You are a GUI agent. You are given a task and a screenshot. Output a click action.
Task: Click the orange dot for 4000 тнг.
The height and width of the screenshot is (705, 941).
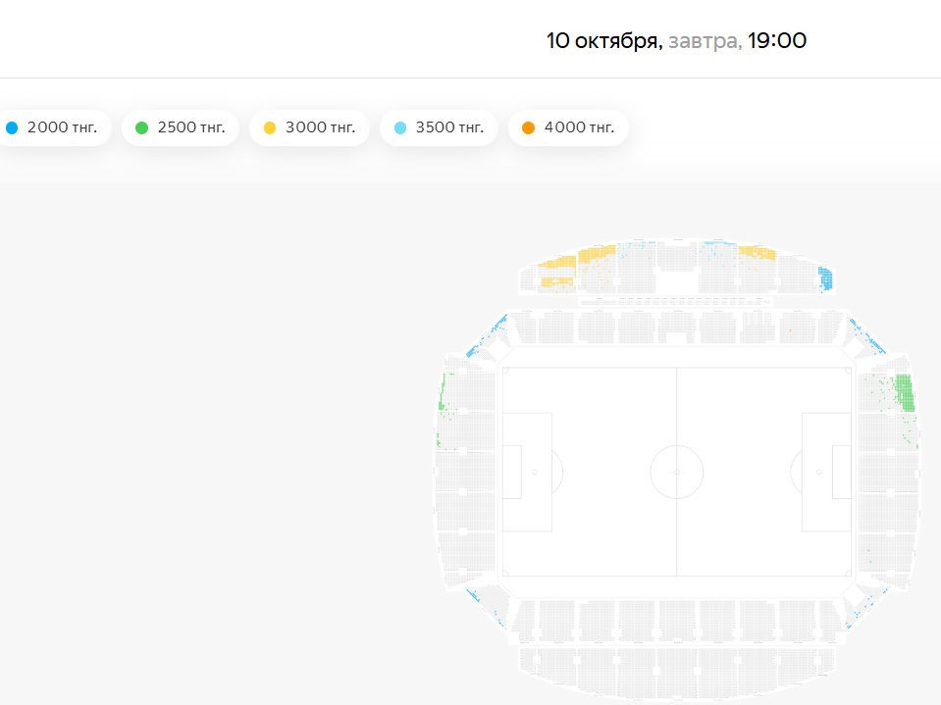click(x=529, y=127)
